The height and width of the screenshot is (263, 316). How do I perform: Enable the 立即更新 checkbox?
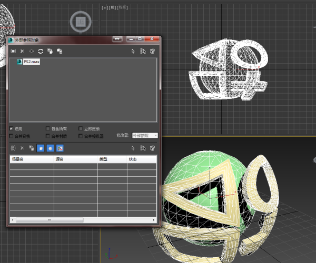81,128
